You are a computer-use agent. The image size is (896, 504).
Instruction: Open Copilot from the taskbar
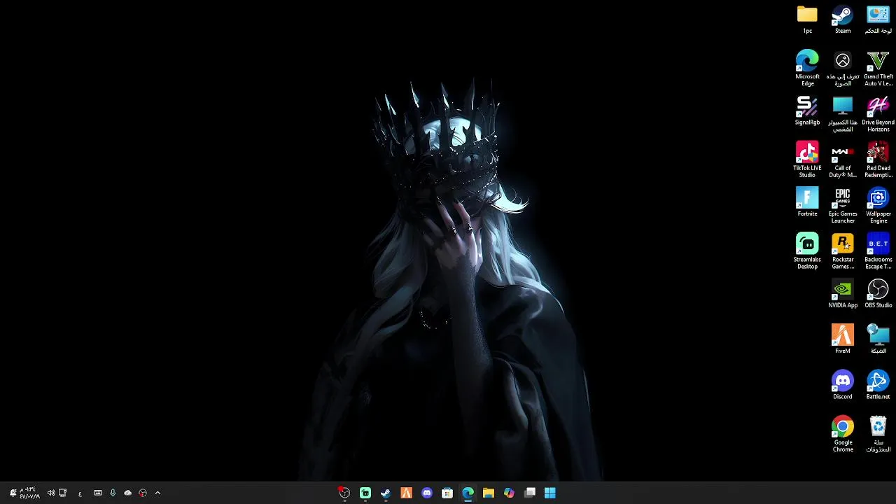(509, 493)
